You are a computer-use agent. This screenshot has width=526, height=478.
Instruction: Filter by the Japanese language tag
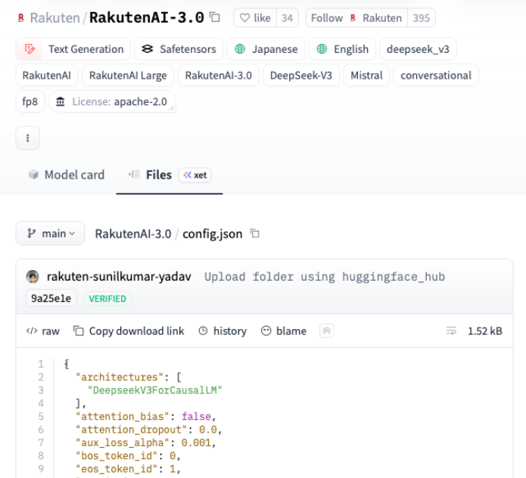pos(266,49)
